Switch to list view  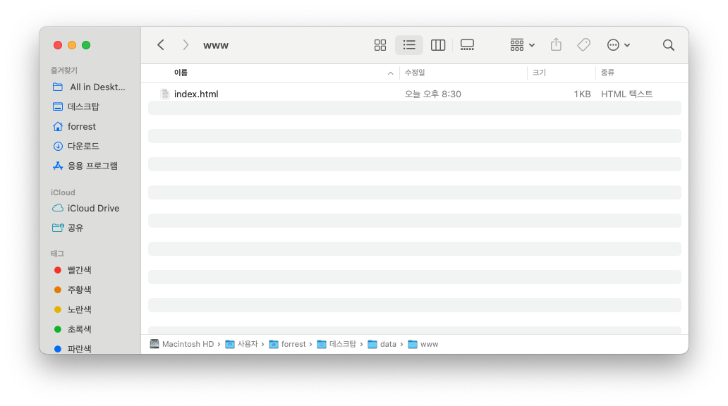pyautogui.click(x=409, y=45)
